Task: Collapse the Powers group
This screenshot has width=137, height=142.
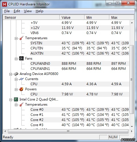Action: [x=16, y=89]
